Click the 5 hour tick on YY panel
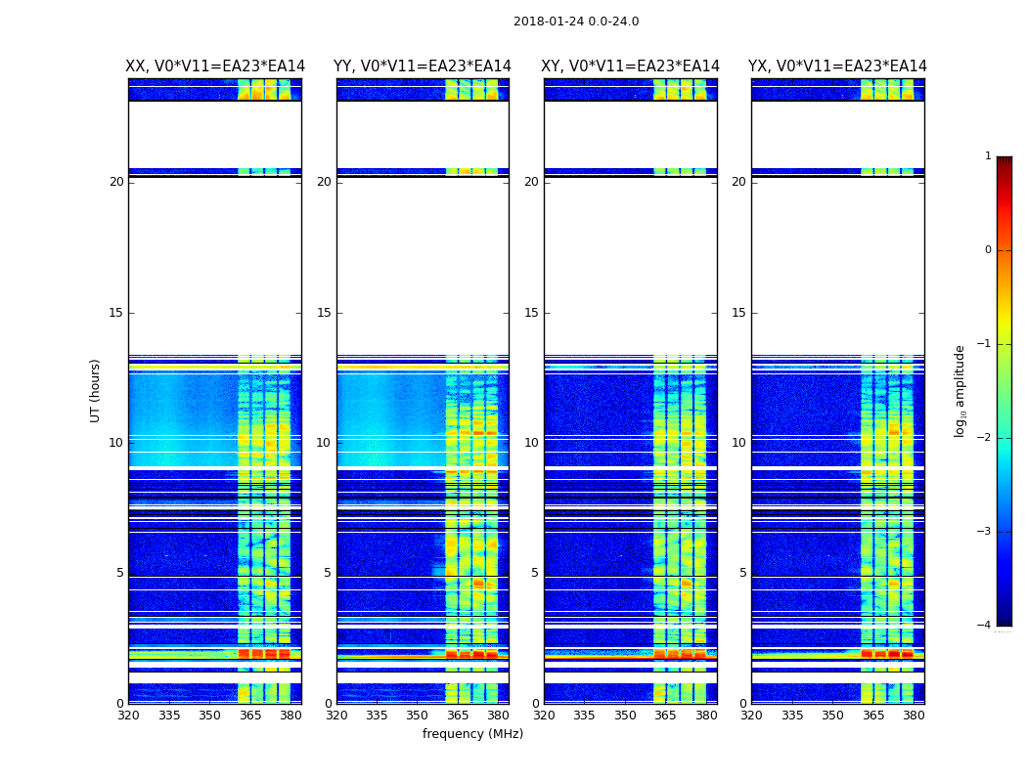1027x782 pixels. click(x=327, y=573)
